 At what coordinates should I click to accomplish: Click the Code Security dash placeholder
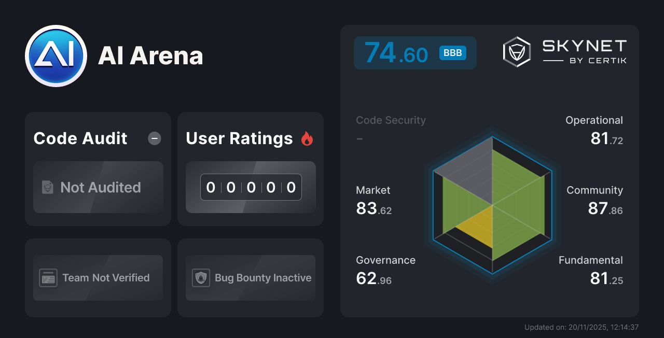coord(359,138)
